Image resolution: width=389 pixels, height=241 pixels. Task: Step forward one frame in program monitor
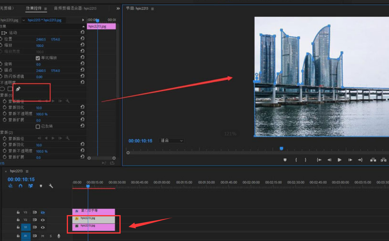pos(350,160)
